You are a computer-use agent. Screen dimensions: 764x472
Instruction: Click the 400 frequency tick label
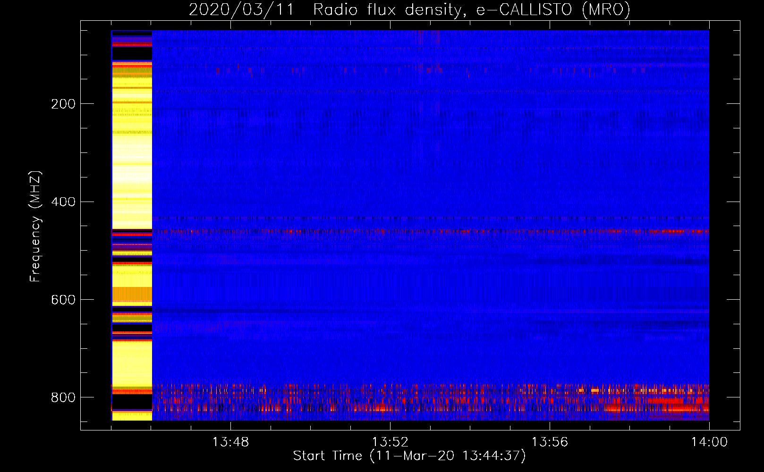[63, 202]
